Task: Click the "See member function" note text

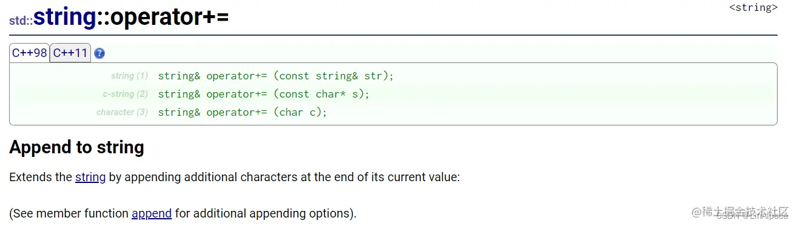Action: pos(70,213)
